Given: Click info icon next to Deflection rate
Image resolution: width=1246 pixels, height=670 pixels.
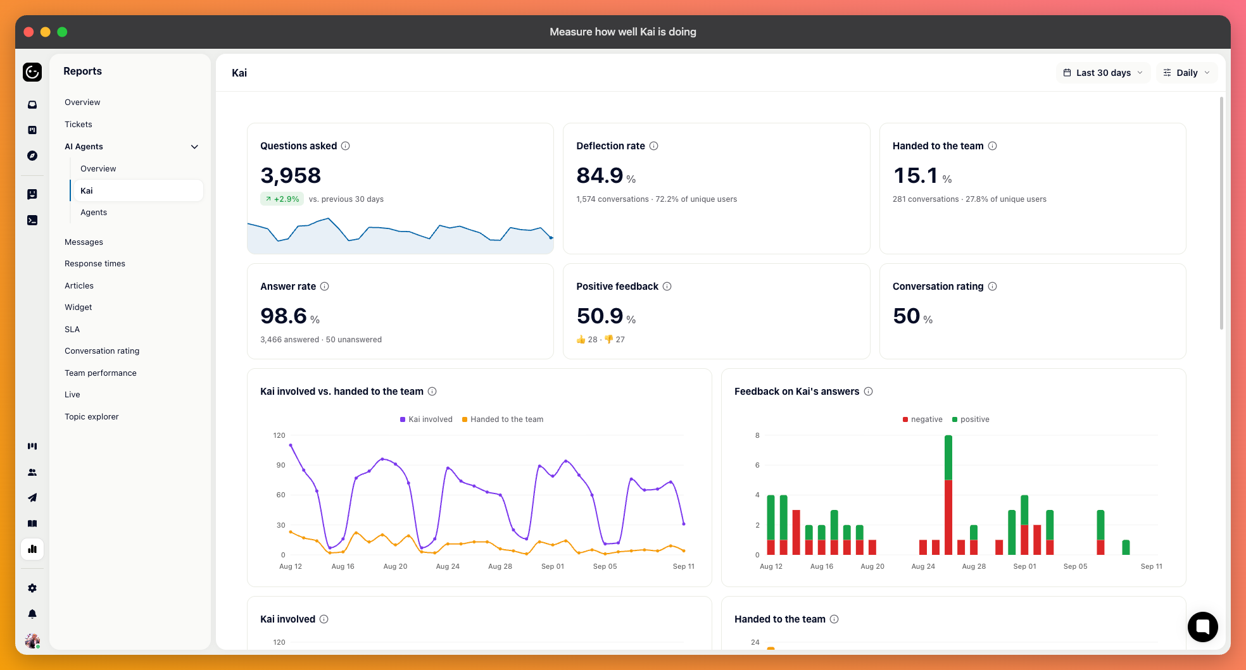Looking at the screenshot, I should pyautogui.click(x=654, y=146).
